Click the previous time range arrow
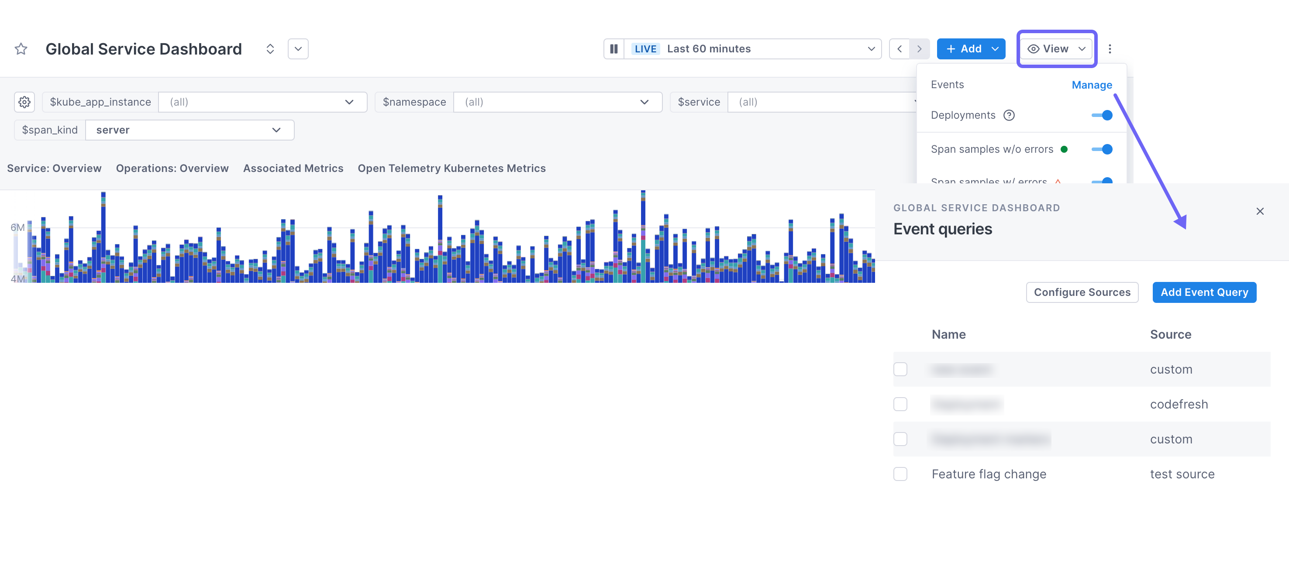The width and height of the screenshot is (1289, 563). pos(899,48)
